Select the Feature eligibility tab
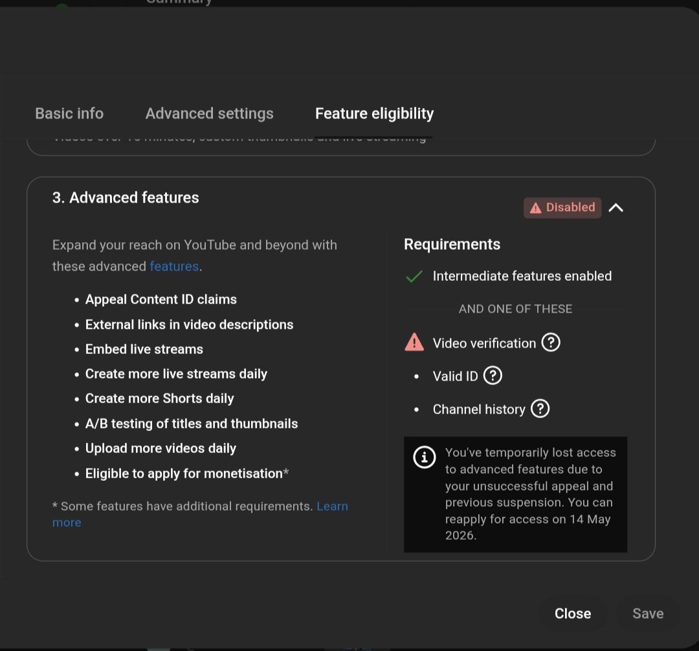This screenshot has height=651, width=699. pyautogui.click(x=374, y=114)
